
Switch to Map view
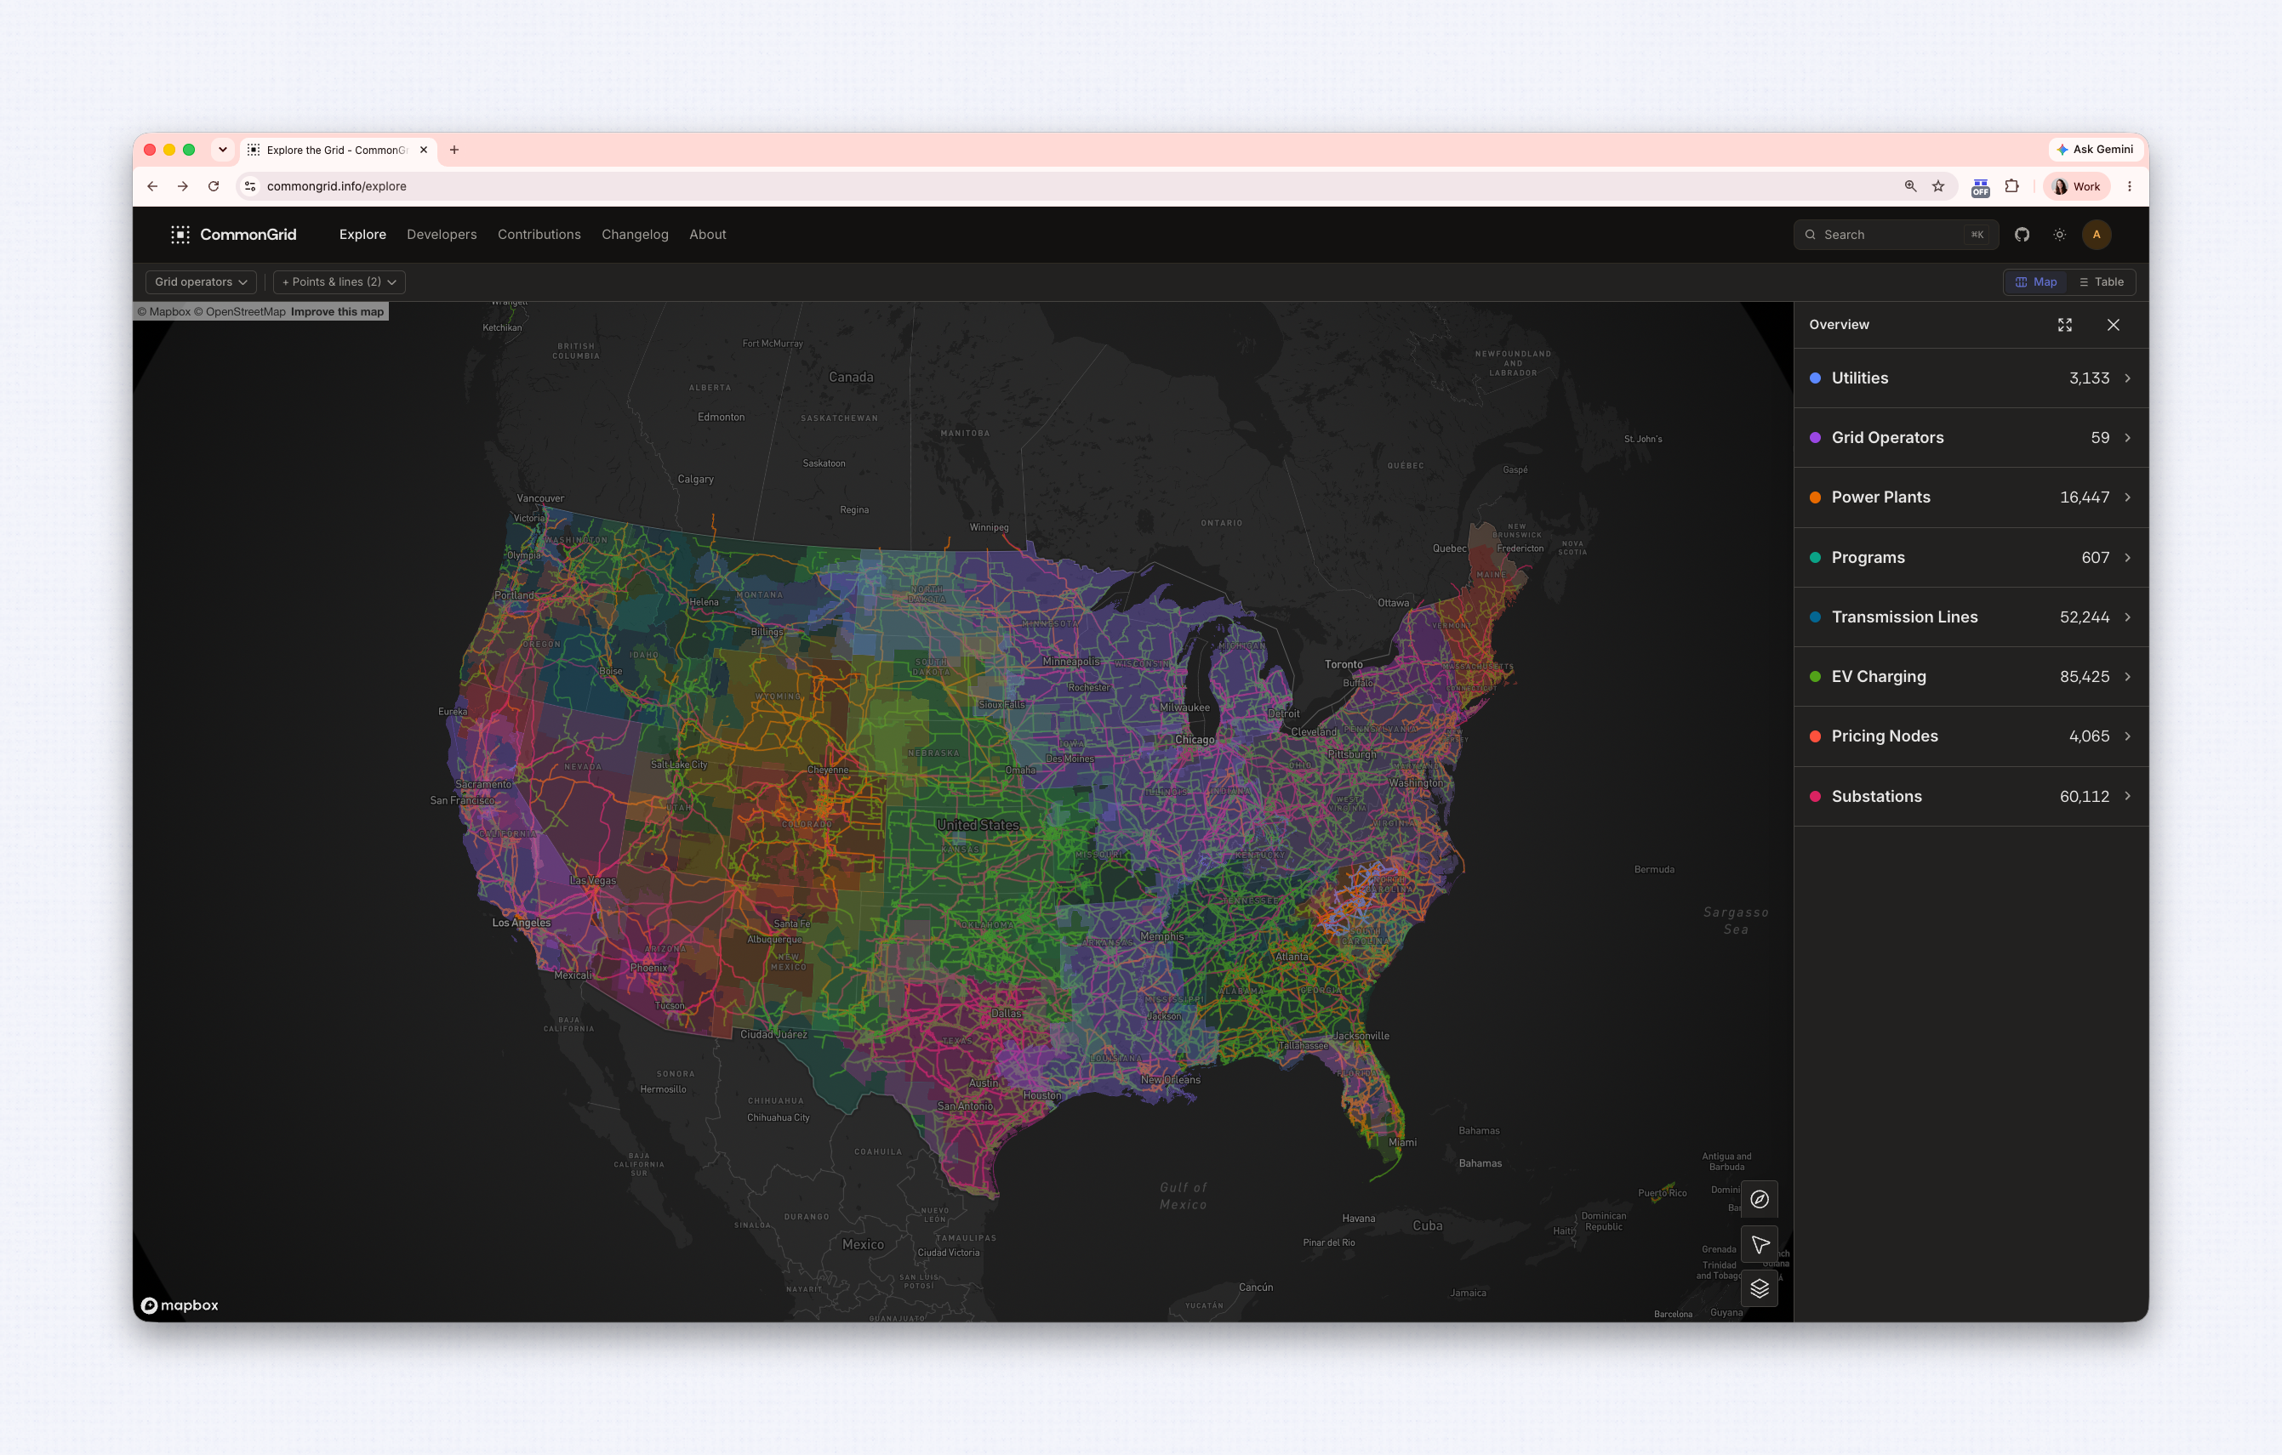(2035, 282)
